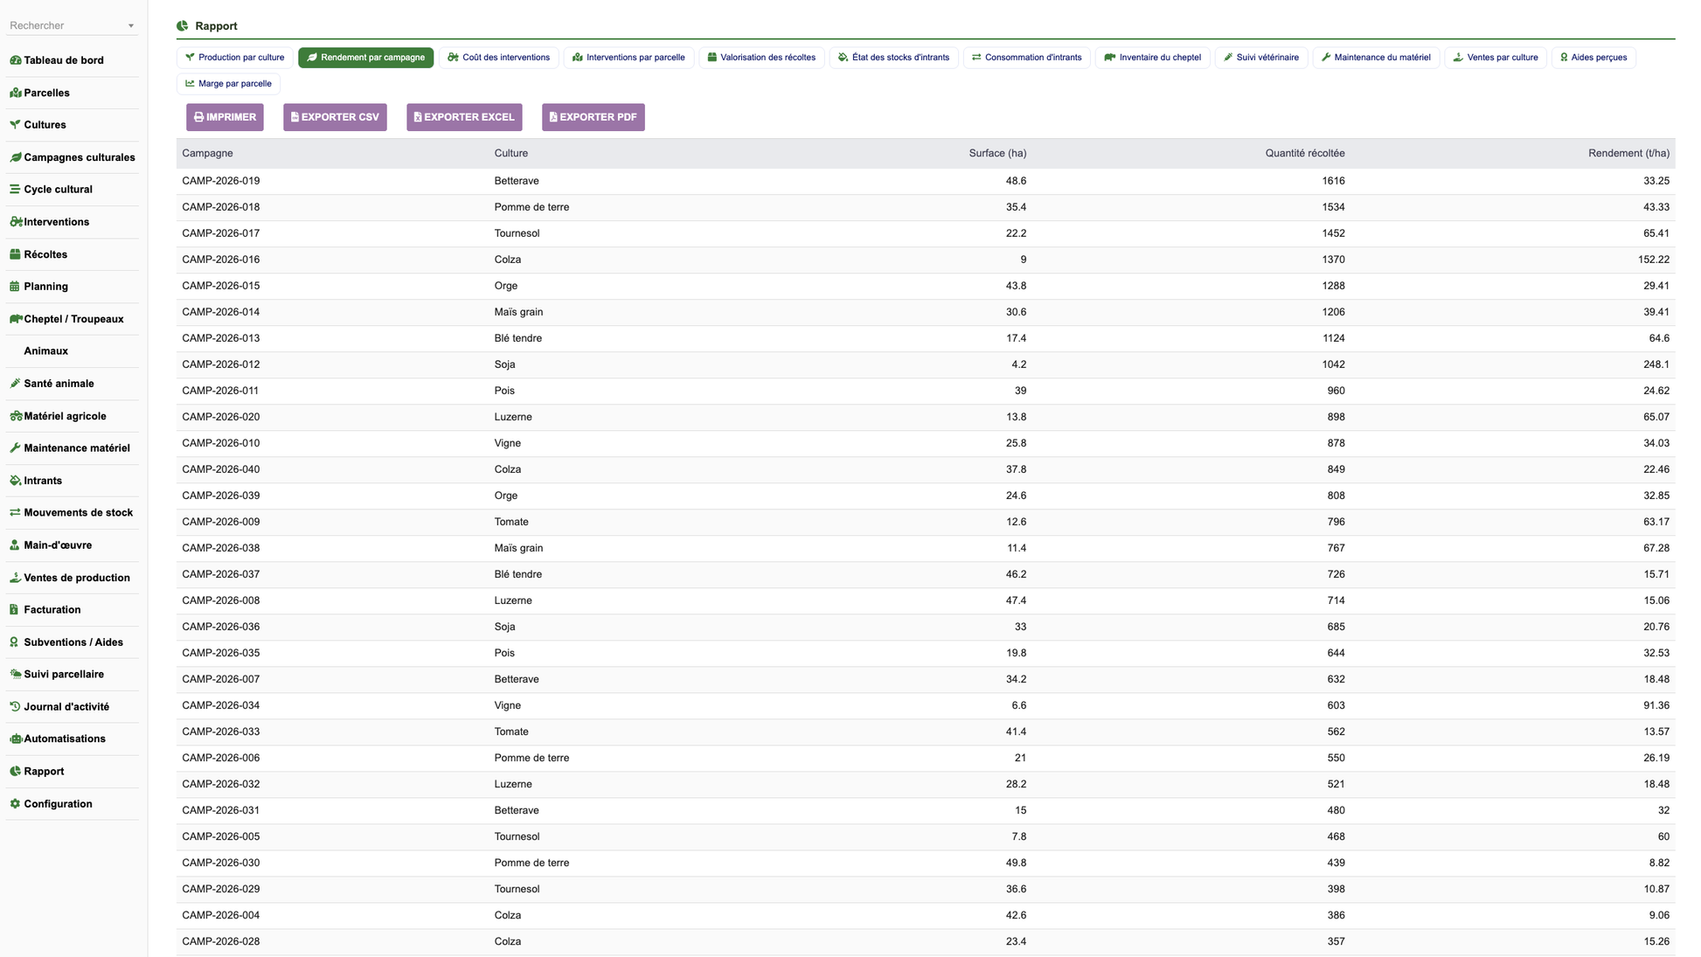Click the Soja cell in CAMP-2026-012 row

click(504, 364)
